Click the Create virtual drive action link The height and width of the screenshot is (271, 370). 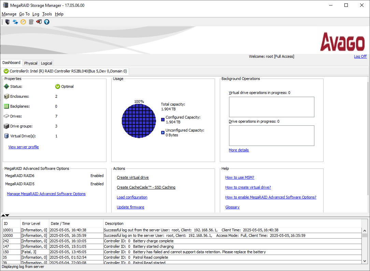pyautogui.click(x=133, y=177)
